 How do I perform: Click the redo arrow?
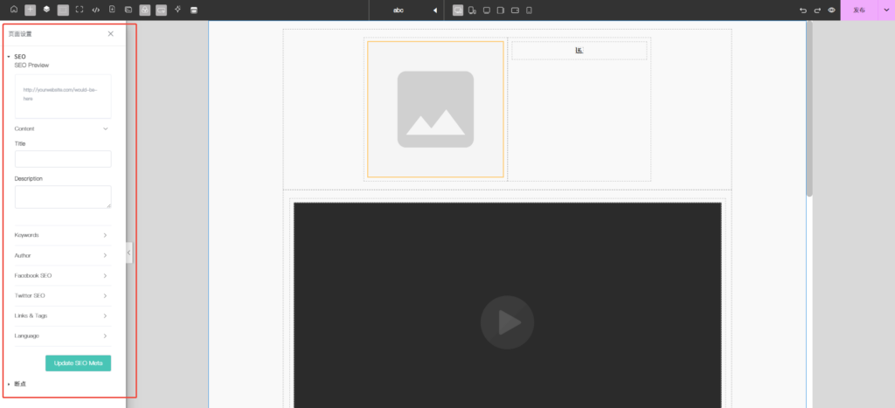(817, 10)
